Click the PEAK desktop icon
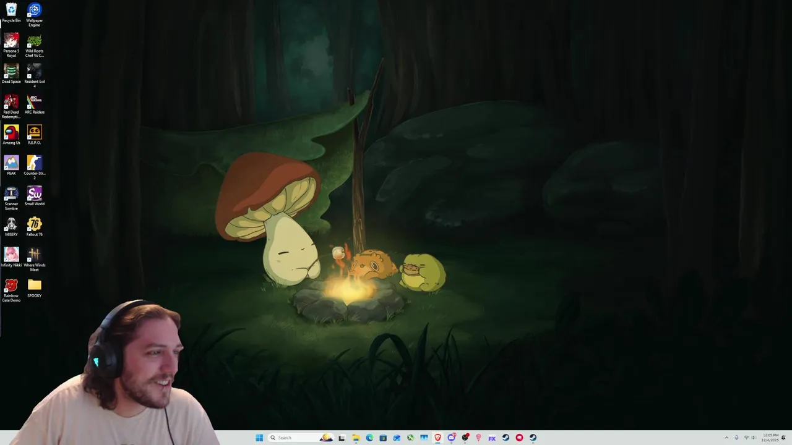The width and height of the screenshot is (792, 445). 11,165
